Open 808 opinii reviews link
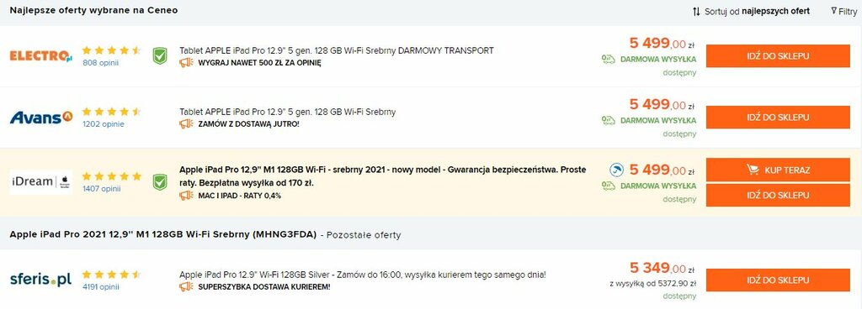862x309 pixels. tap(101, 62)
